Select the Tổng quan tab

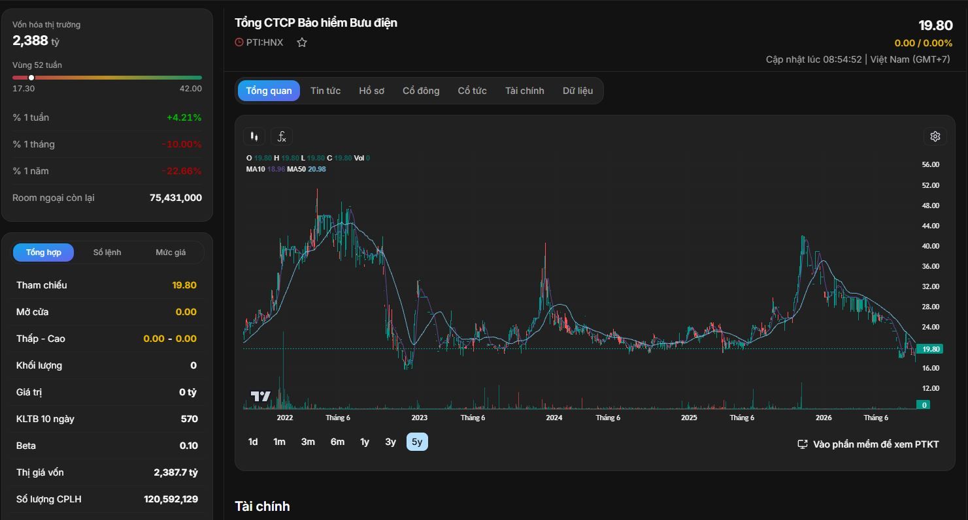coord(269,91)
